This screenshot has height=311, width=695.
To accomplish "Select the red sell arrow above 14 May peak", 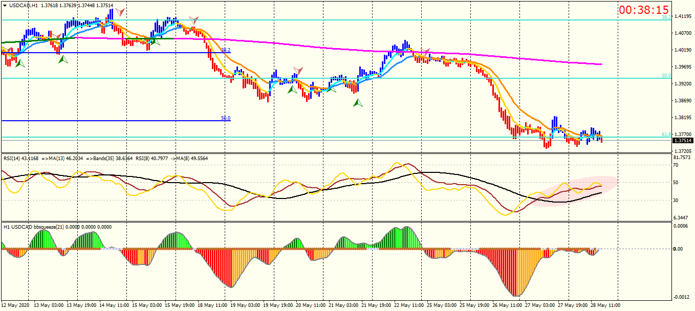I will pos(119,11).
